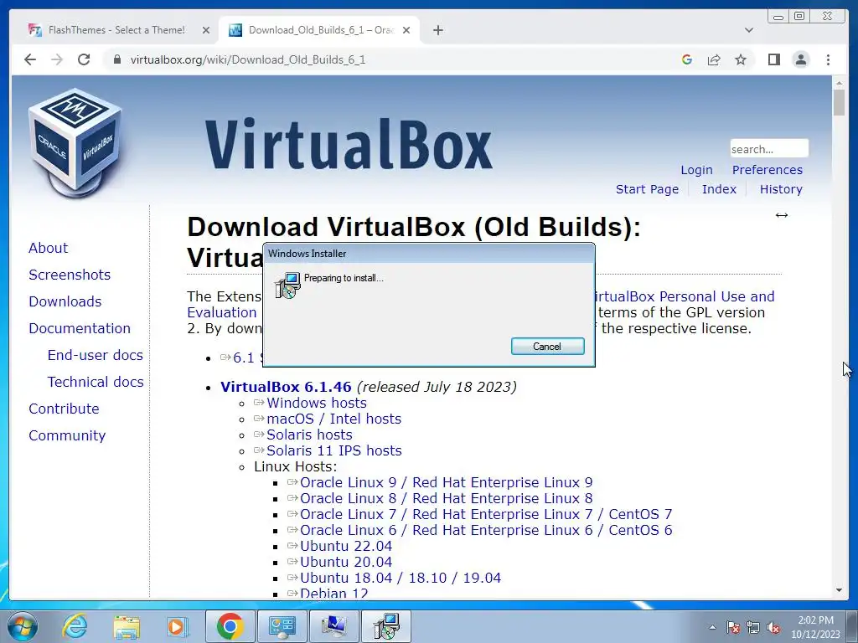Open End-user docs in sidebar

pyautogui.click(x=96, y=355)
